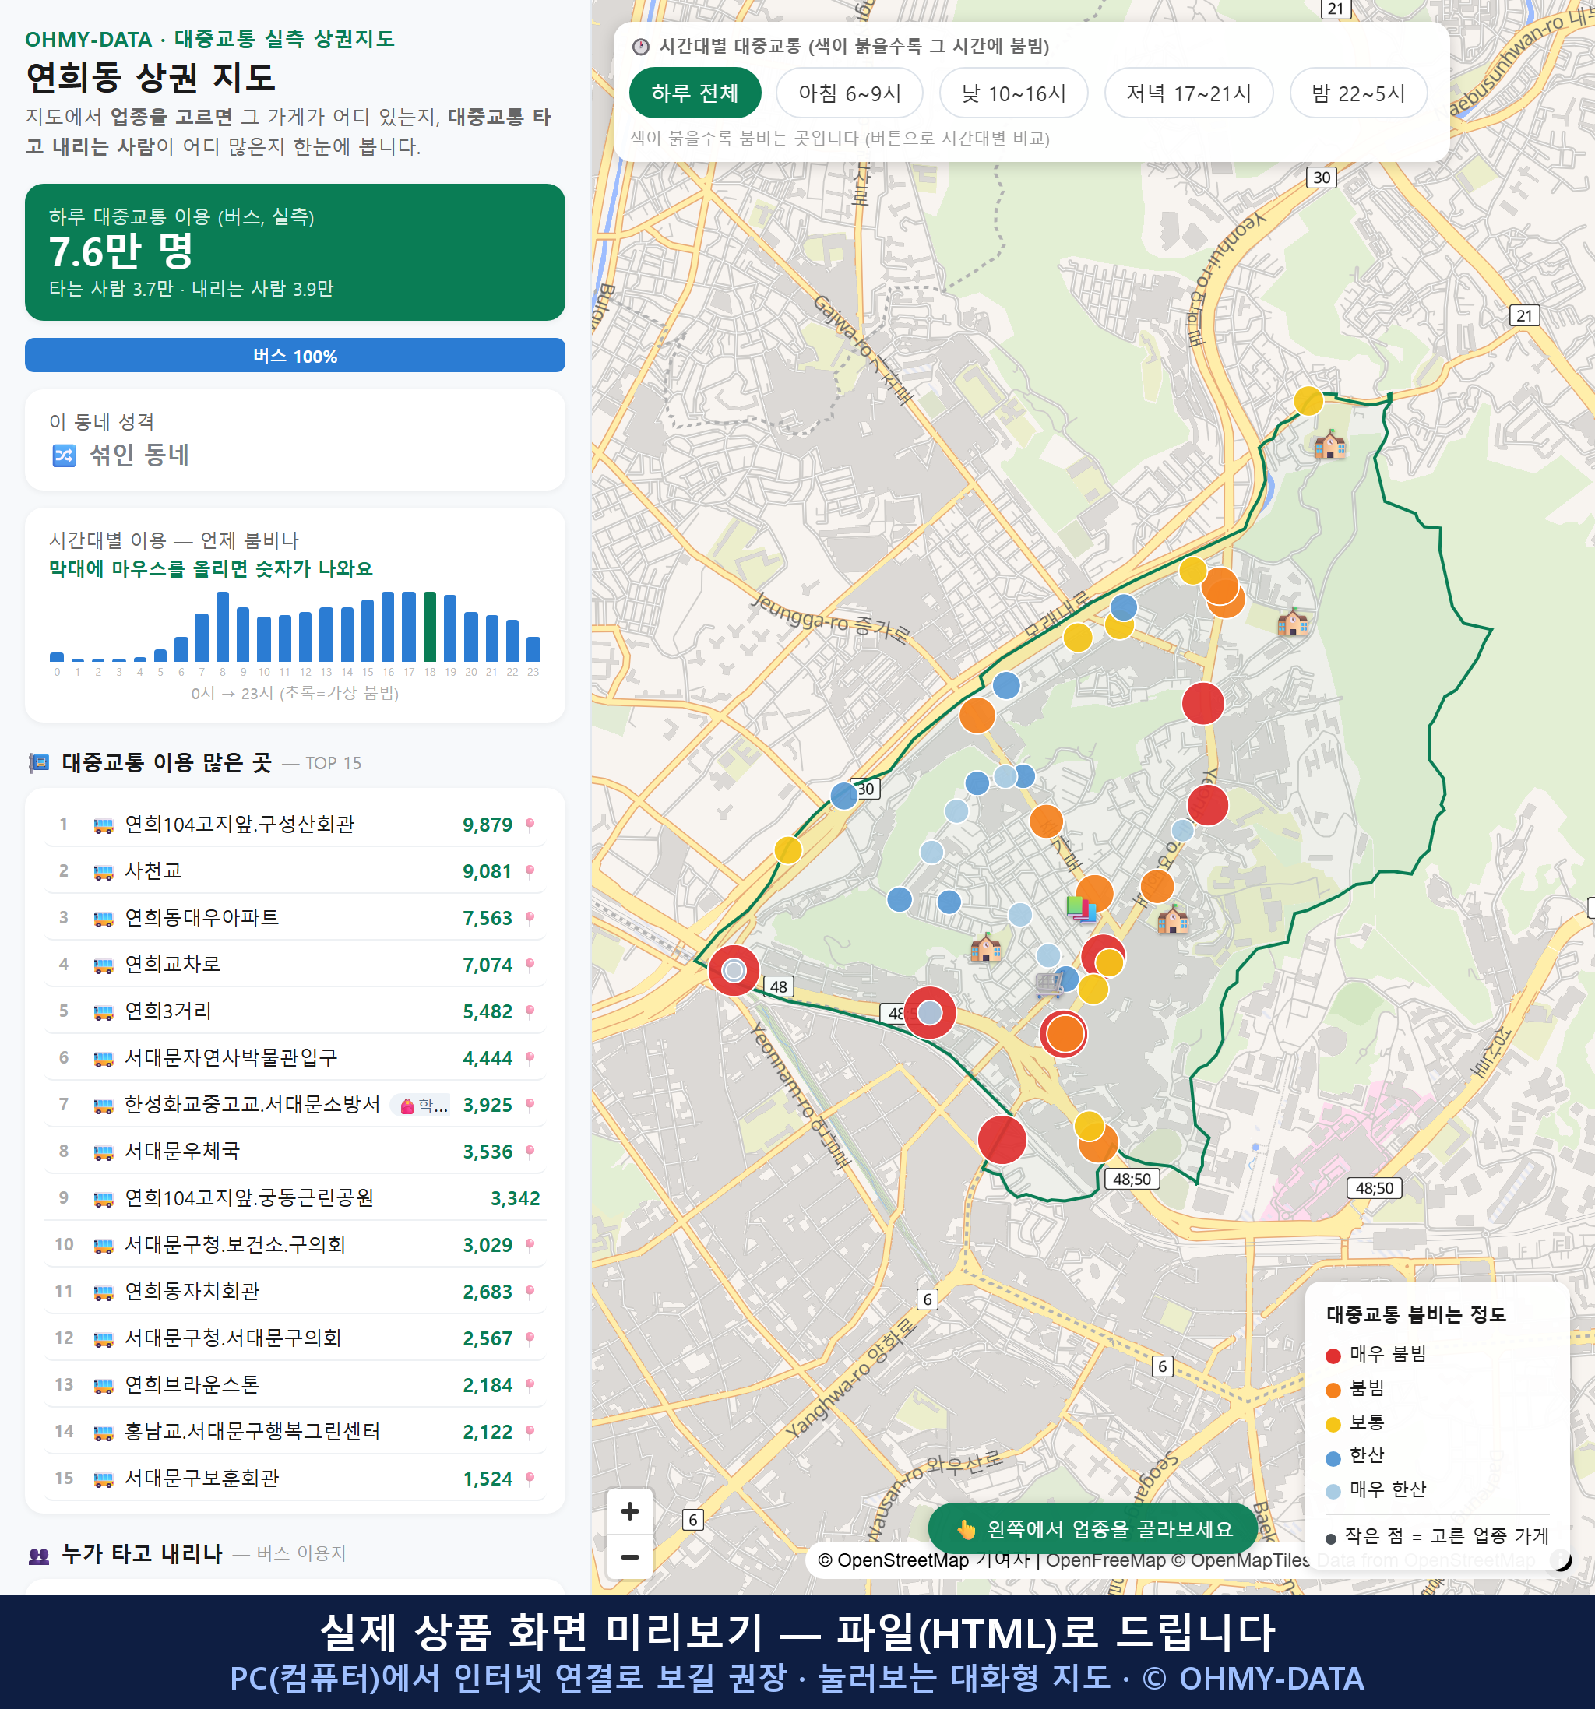This screenshot has height=1709, width=1595.
Task: Click the clock icon beside 시간대별 대중교통
Action: coord(641,47)
